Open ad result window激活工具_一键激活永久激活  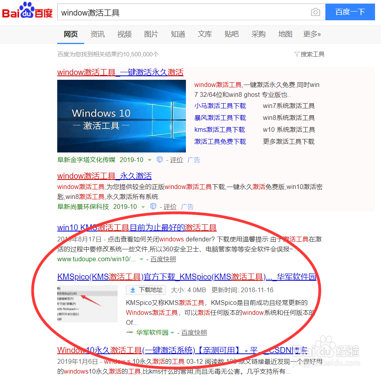[x=120, y=72]
